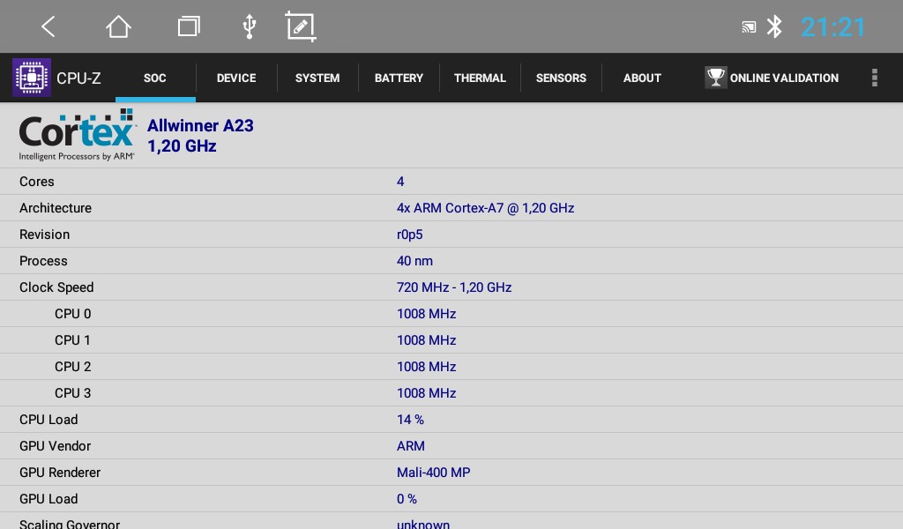Tap the ARM GPU vendor value

coord(411,446)
